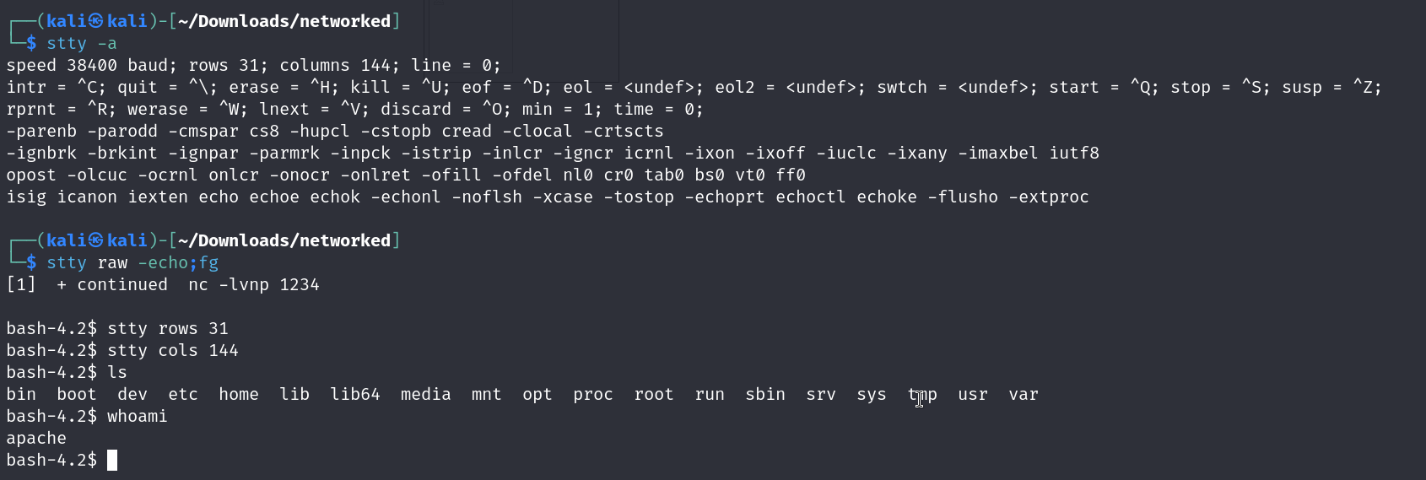Click the terminal cursor block at the last prompt
Viewport: 1426px width, 480px height.
[112, 460]
